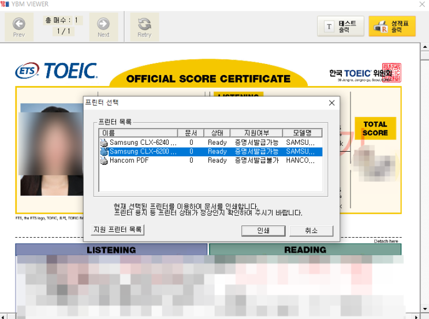The image size is (429, 319).
Task: Reload the document with the Retry button
Action: [x=144, y=27]
